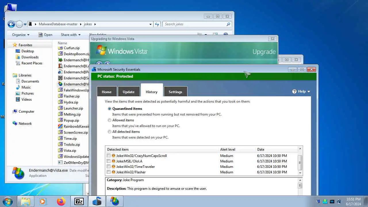Open the taskbar clock and date
The height and width of the screenshot is (207, 368).
coord(353,202)
